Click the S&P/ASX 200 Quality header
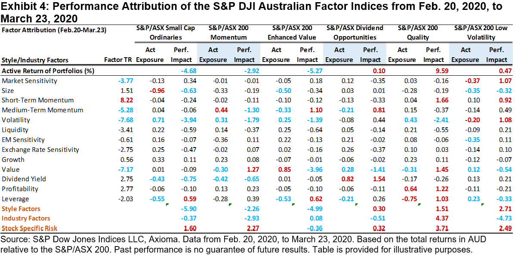The image size is (515, 256). [x=417, y=32]
